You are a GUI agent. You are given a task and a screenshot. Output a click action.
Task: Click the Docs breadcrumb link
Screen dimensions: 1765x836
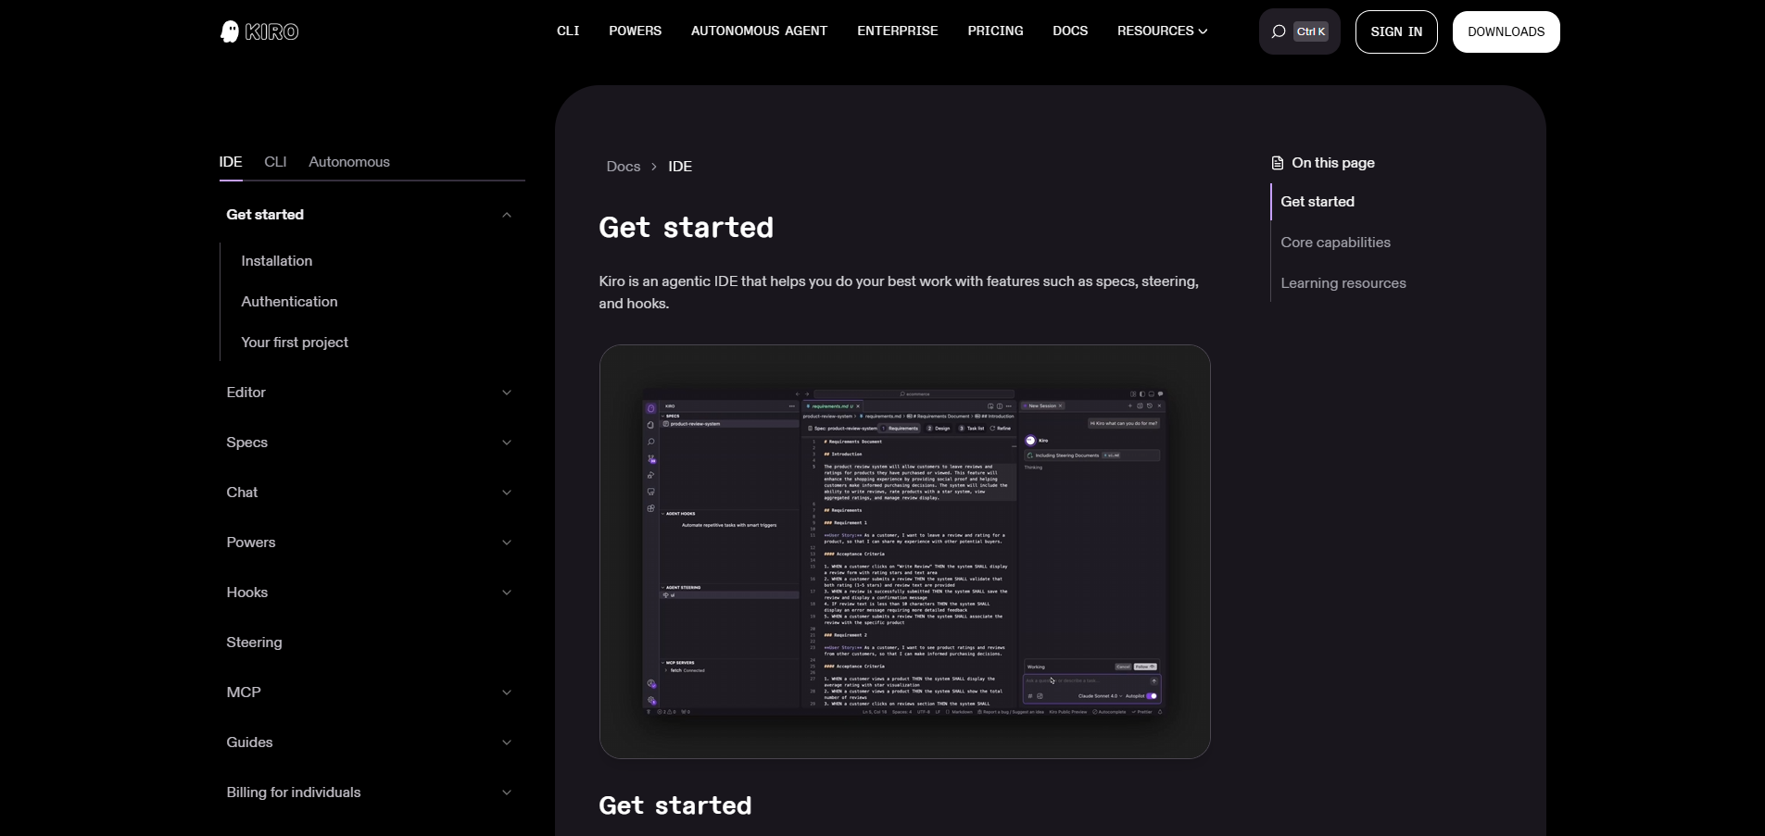tap(624, 167)
